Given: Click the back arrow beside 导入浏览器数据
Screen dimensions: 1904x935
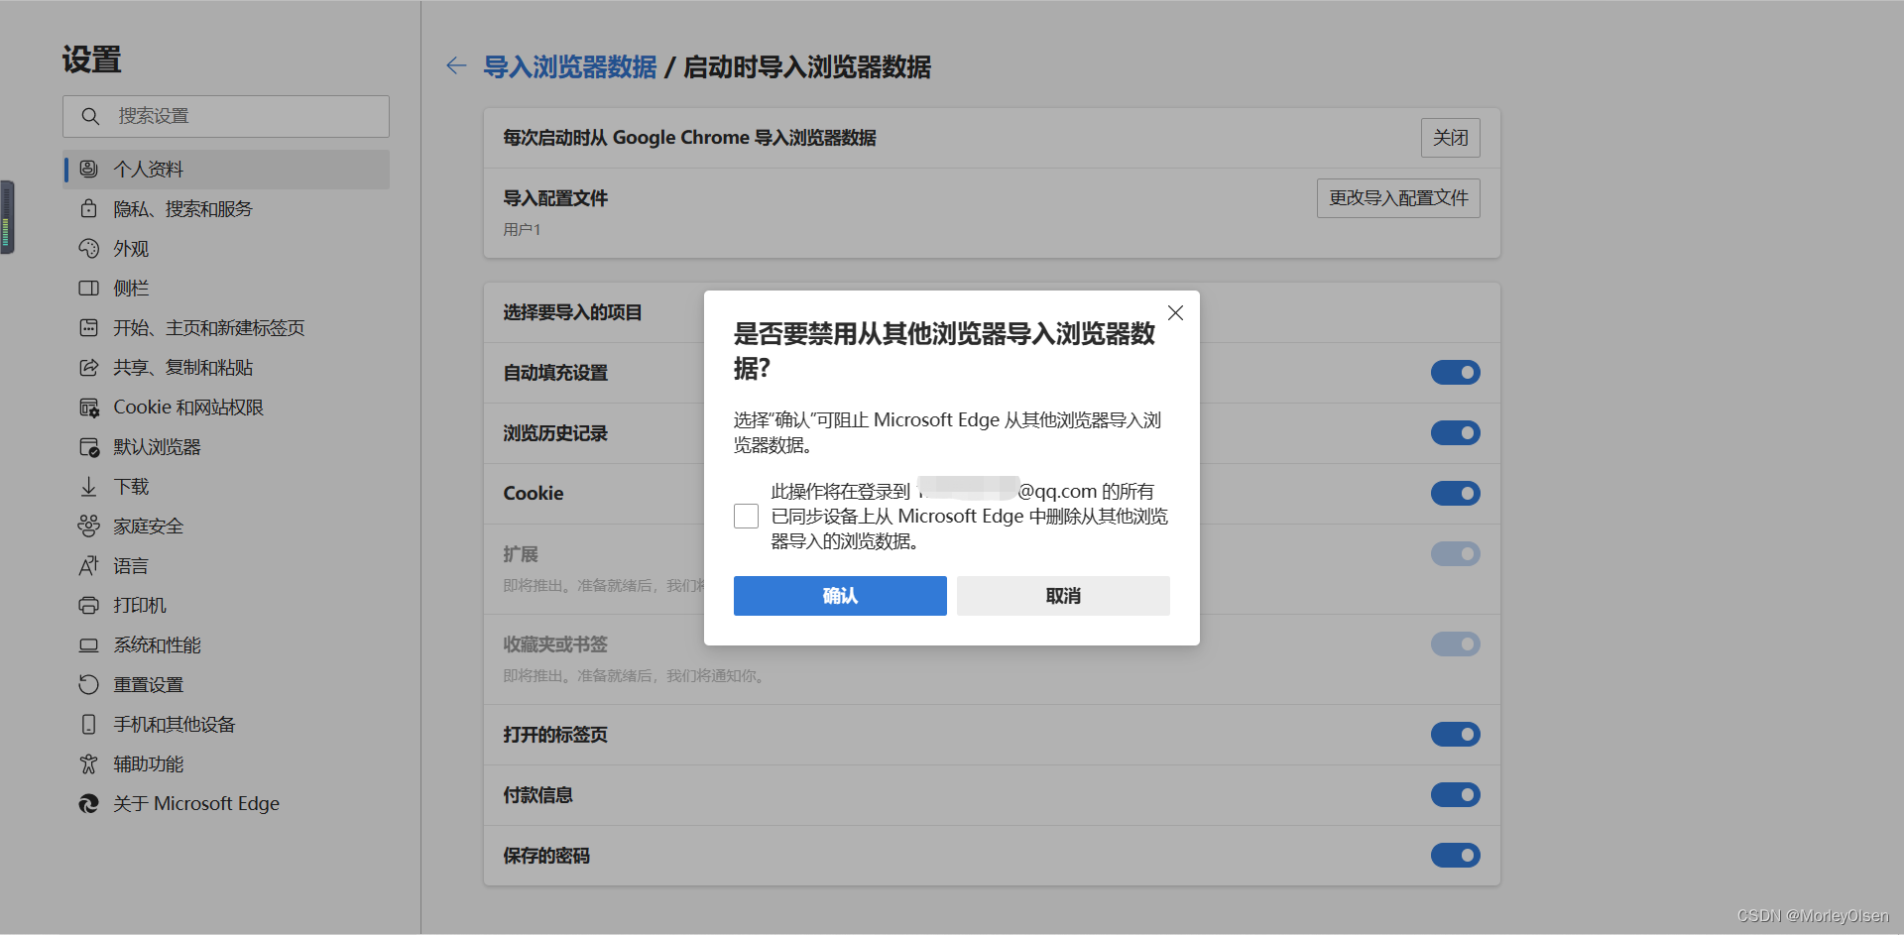Looking at the screenshot, I should point(456,66).
